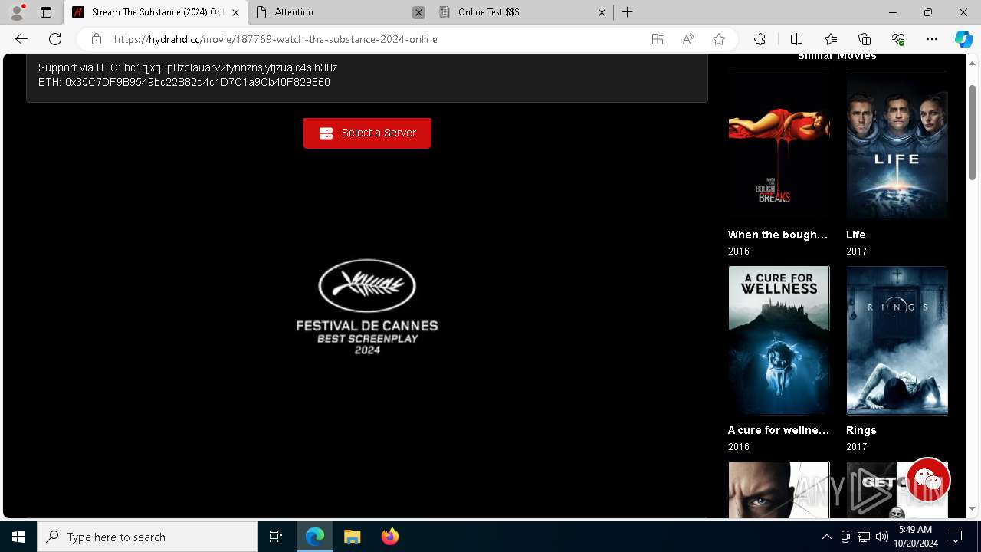
Task: Open a new tab with plus
Action: click(x=627, y=12)
